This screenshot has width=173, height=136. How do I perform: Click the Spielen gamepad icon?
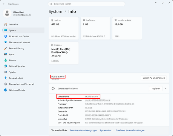tap(5, 72)
